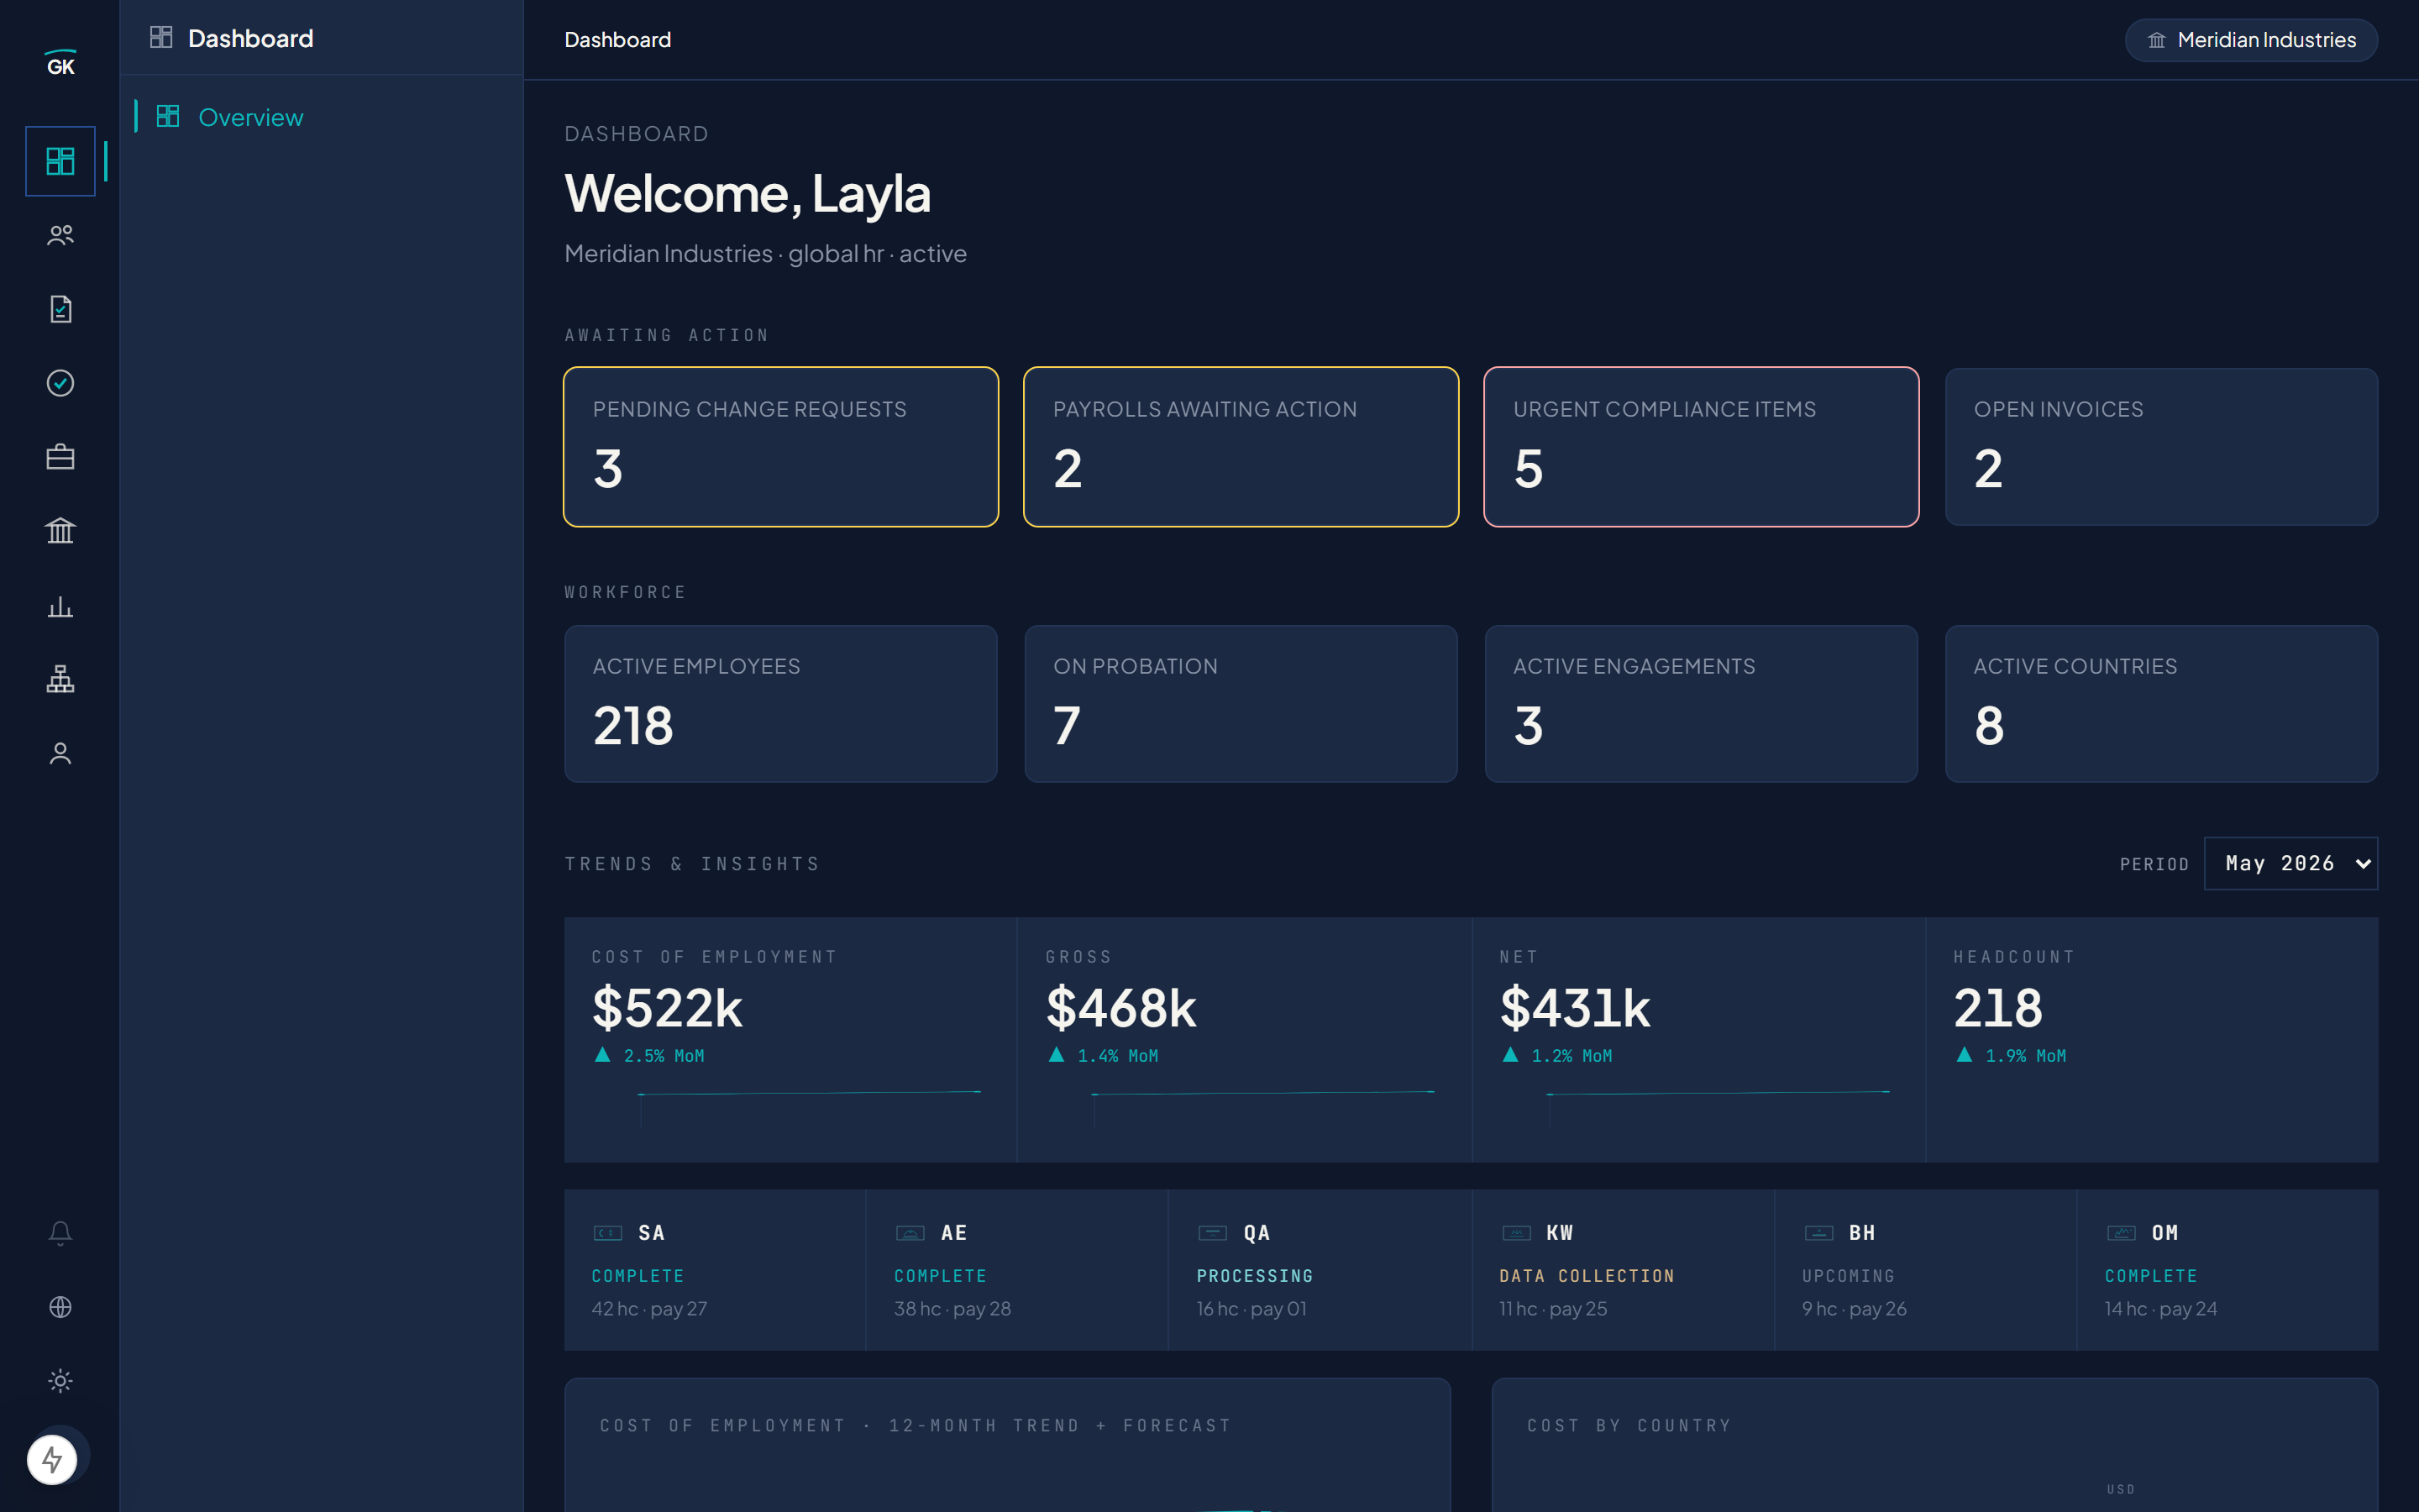Open the Payrolls Awaiting Action card
The width and height of the screenshot is (2419, 1512).
coord(1241,447)
